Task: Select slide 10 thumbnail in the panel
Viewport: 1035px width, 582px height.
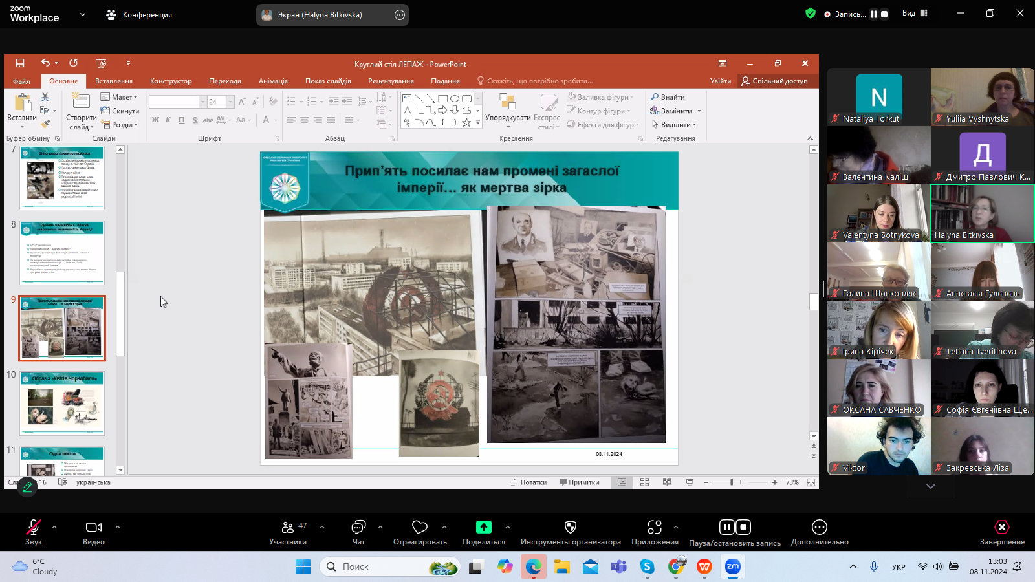Action: (62, 403)
